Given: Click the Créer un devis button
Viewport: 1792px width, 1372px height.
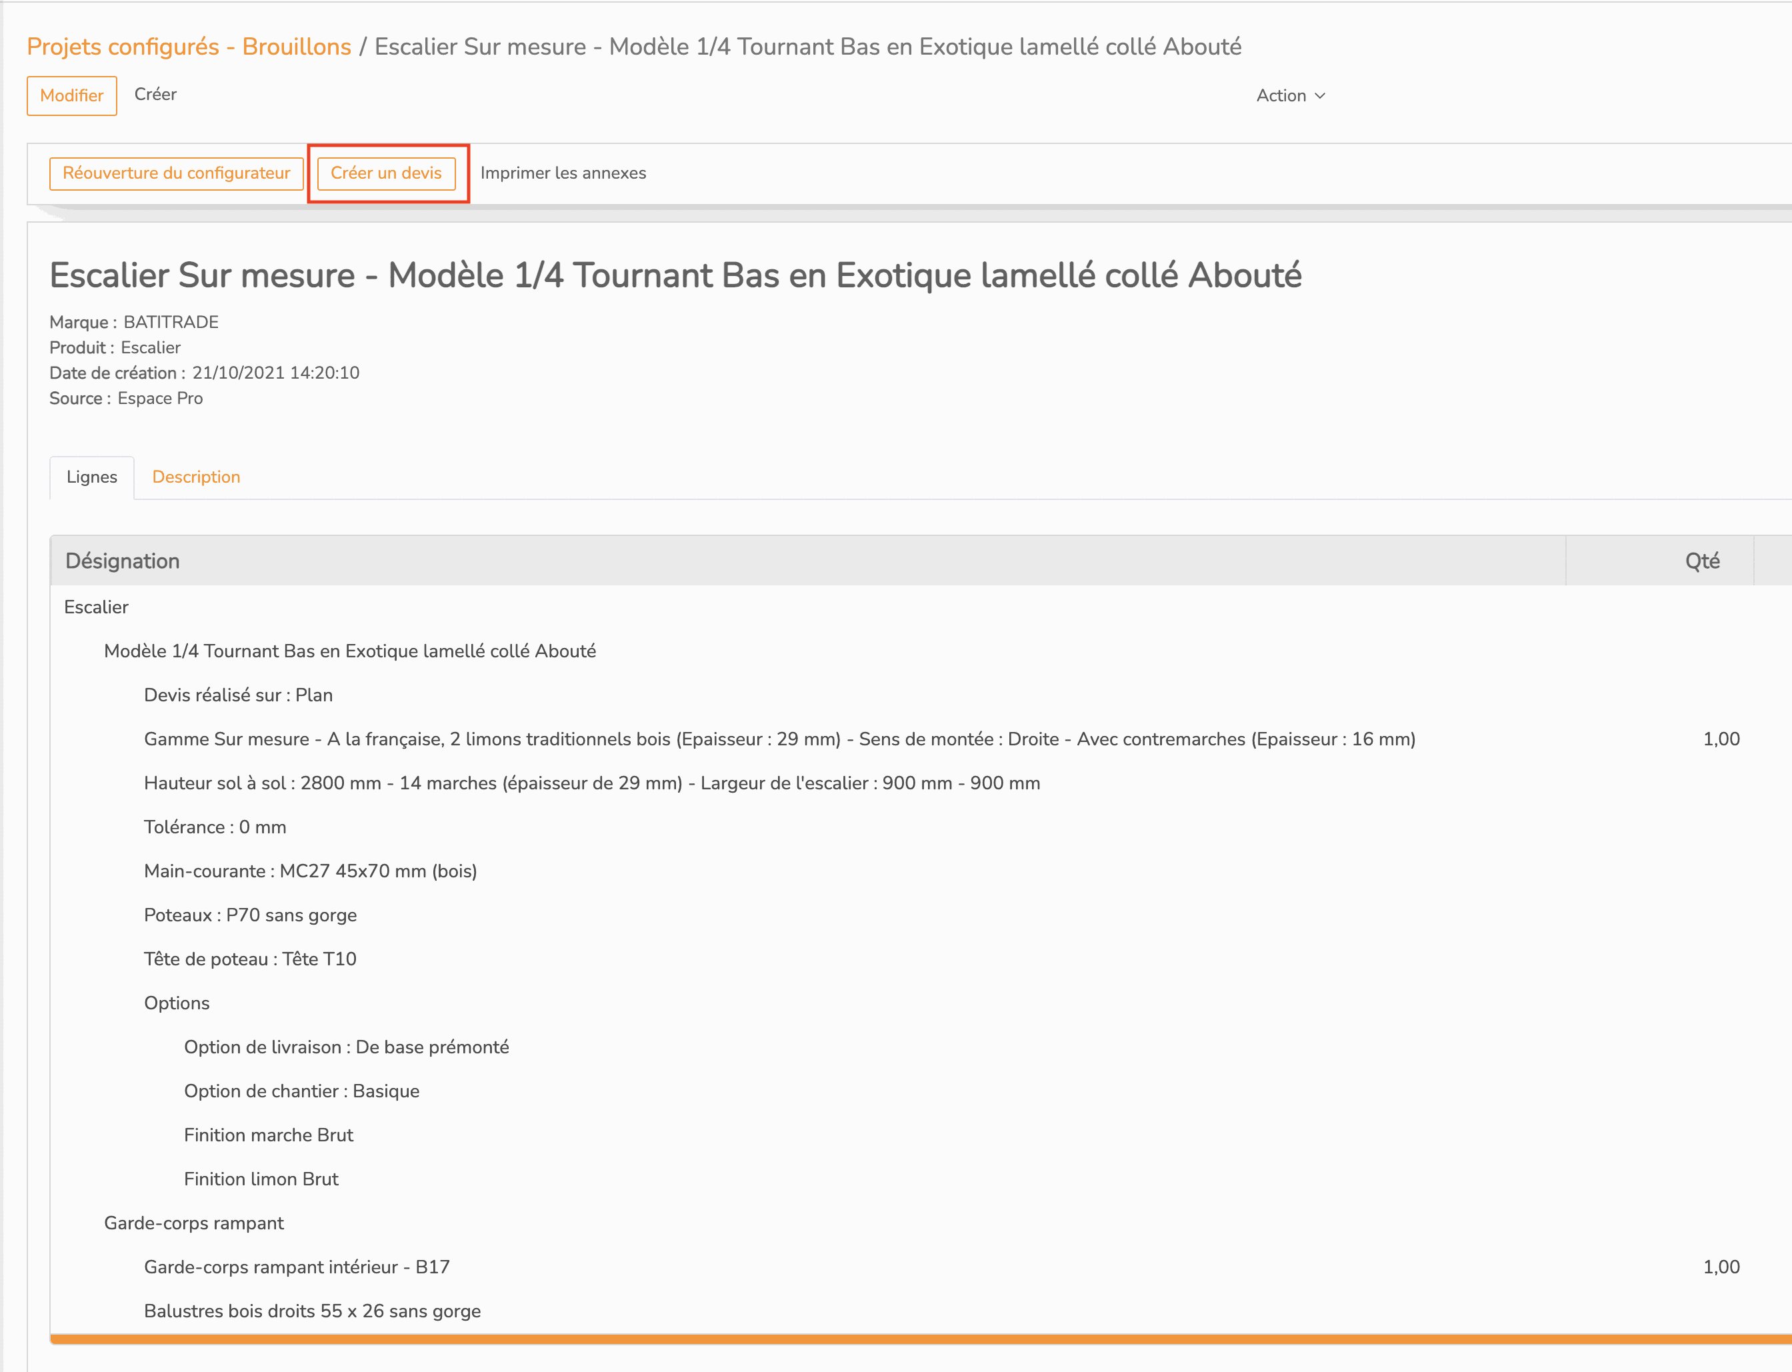Looking at the screenshot, I should 387,173.
